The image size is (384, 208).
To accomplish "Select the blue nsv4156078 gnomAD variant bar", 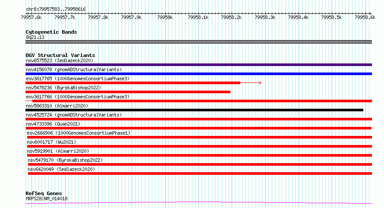I will coord(198,74).
